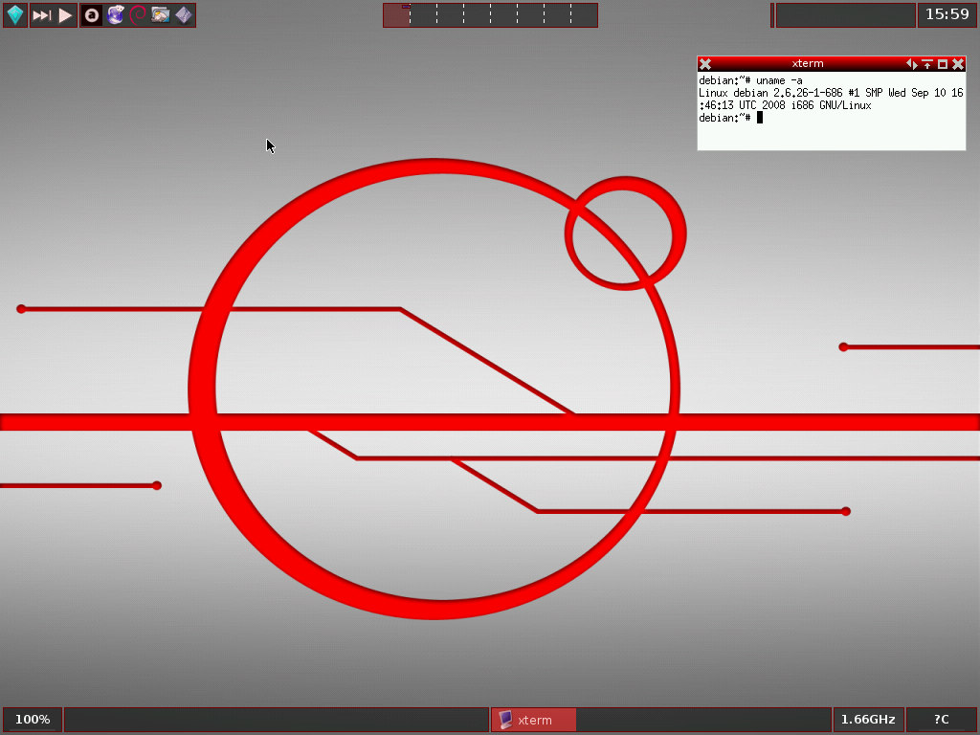Image resolution: width=980 pixels, height=735 pixels.
Task: Maximize the xterm window
Action: tap(943, 64)
